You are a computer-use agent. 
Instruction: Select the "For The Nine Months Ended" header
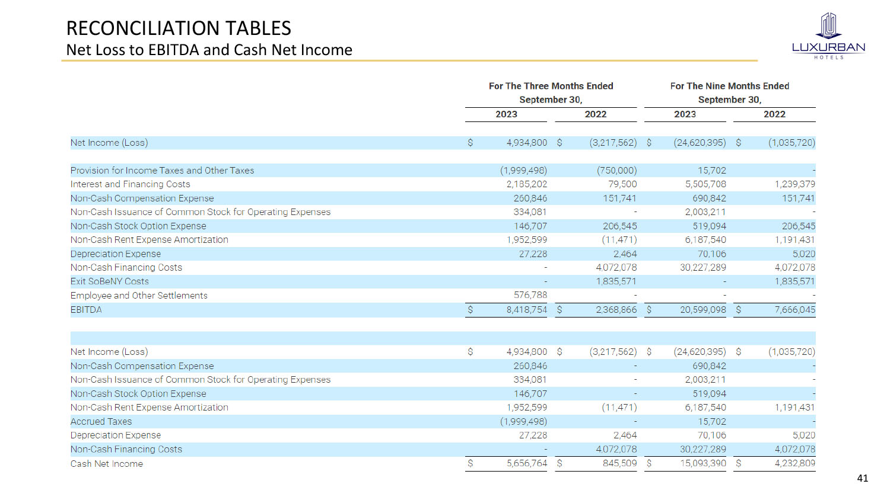click(729, 86)
